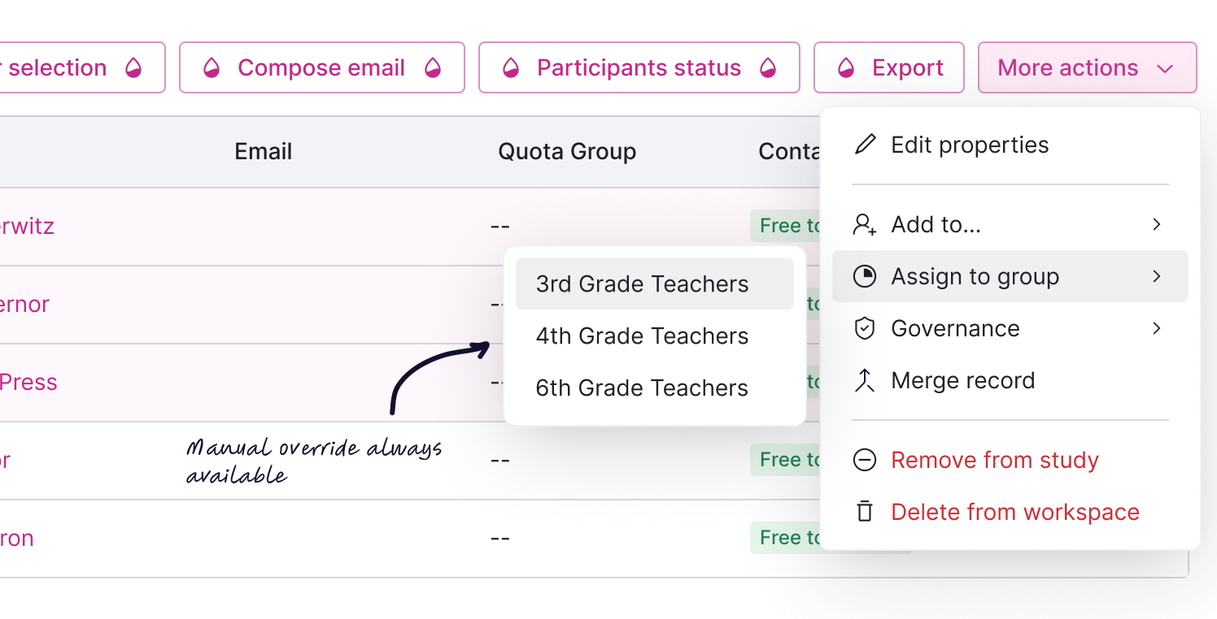Click the minus-circle icon beside Remove from study
The image size is (1217, 619).
[865, 460]
